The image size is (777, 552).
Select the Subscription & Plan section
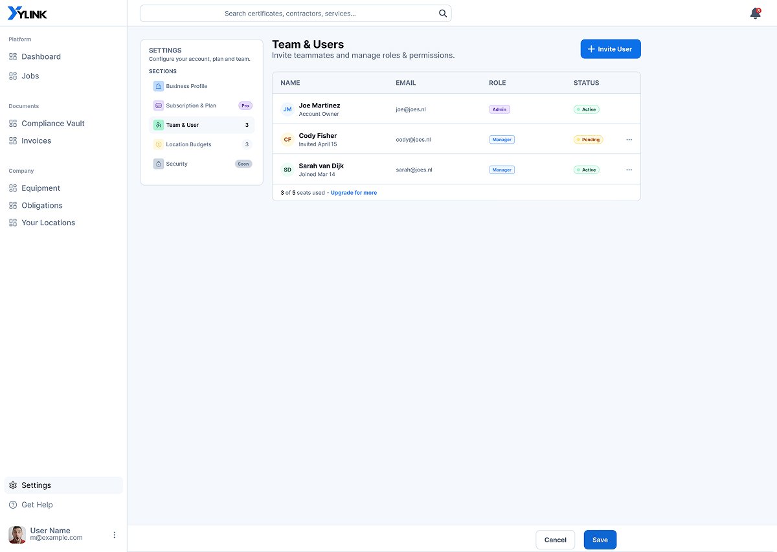(201, 105)
